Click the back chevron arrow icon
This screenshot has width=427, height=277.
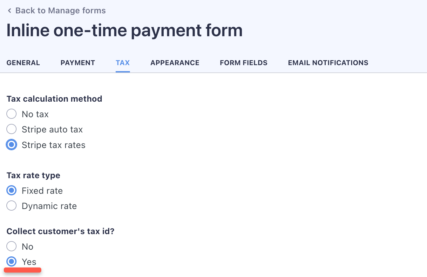(9, 10)
